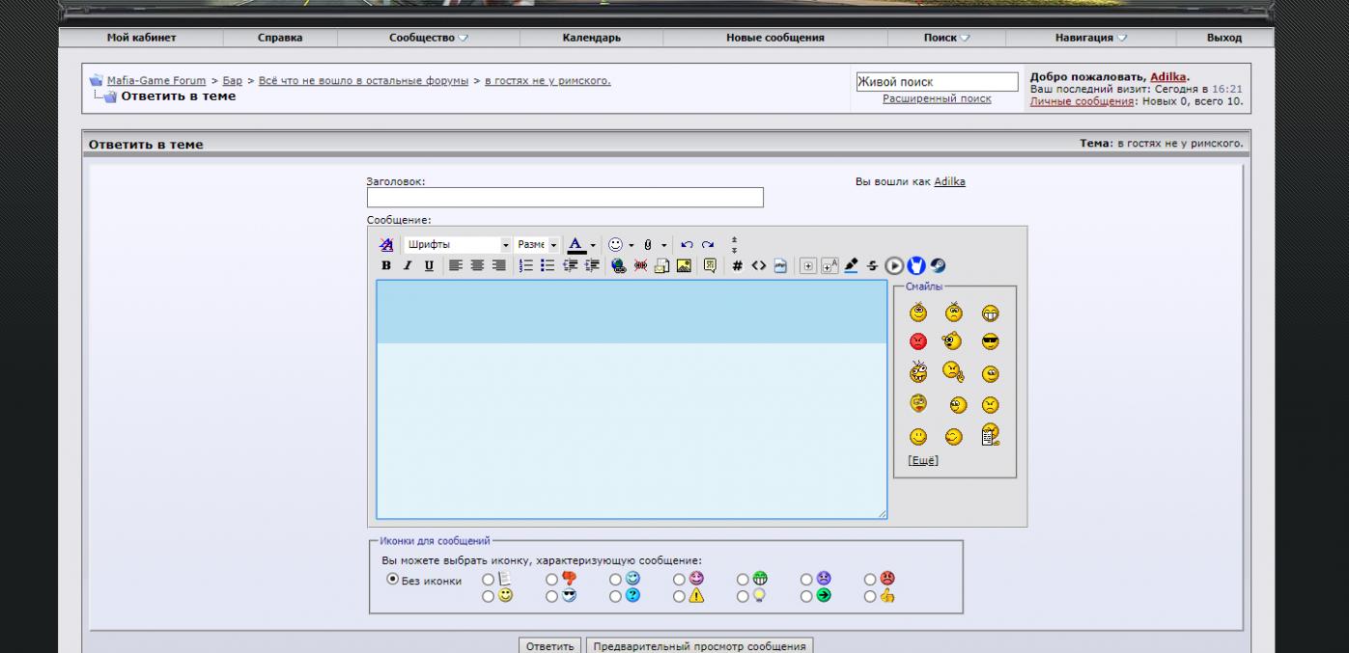Select the 'Без иконки' radio button
The height and width of the screenshot is (653, 1349).
pos(393,580)
